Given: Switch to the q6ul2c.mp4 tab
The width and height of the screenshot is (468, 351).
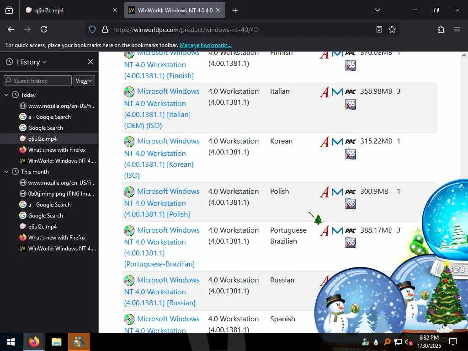Looking at the screenshot, I should pyautogui.click(x=71, y=10).
